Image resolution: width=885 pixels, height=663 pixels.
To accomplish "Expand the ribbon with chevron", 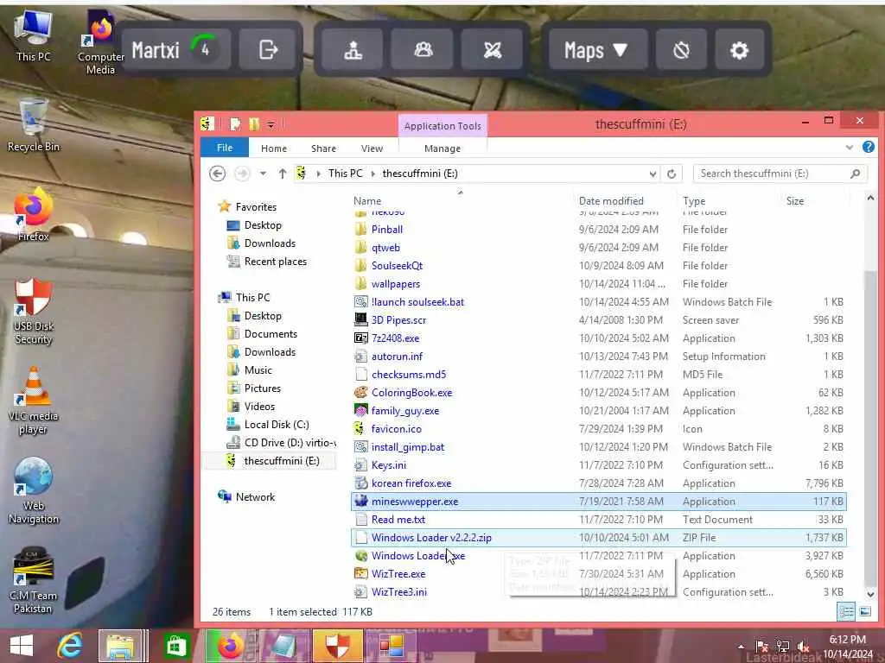I will click(849, 148).
